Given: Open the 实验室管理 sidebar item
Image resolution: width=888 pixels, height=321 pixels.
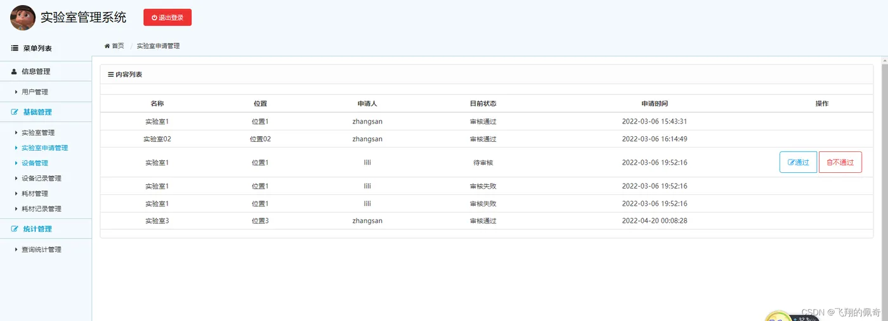Looking at the screenshot, I should click(x=38, y=133).
